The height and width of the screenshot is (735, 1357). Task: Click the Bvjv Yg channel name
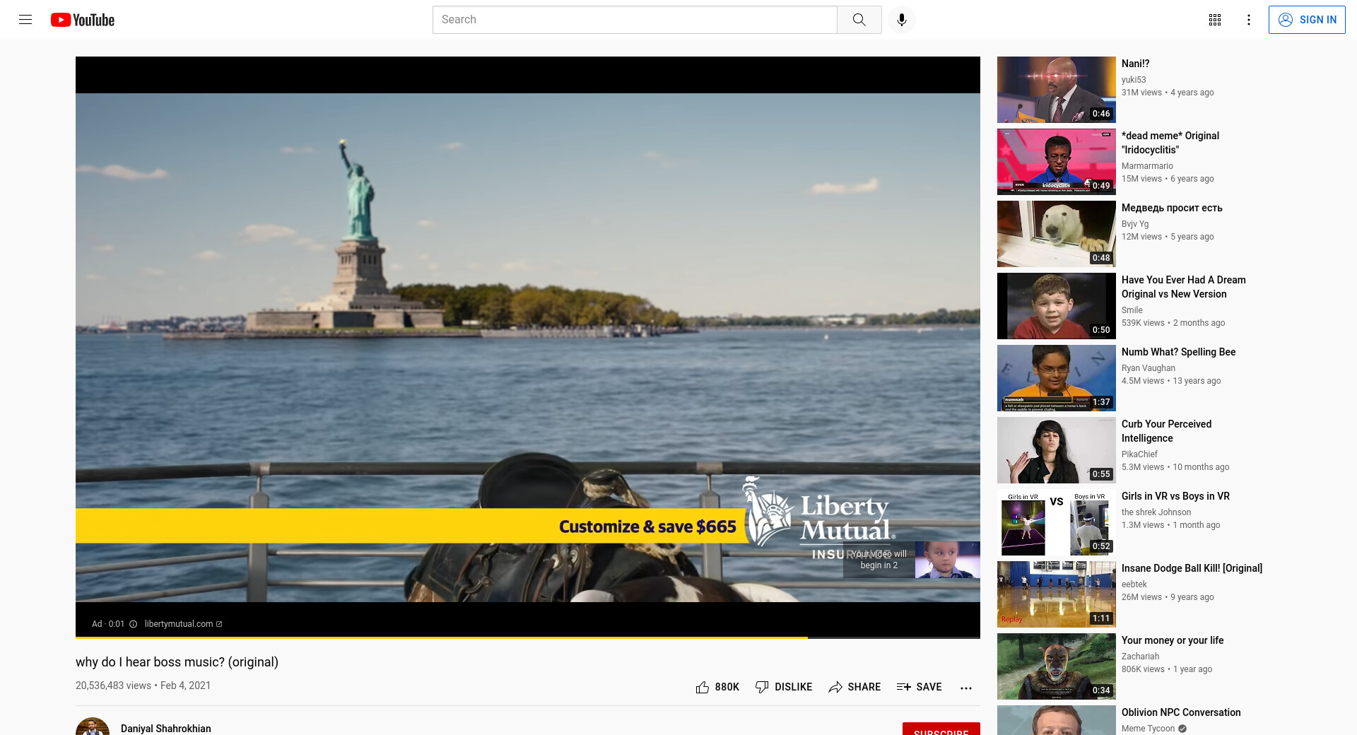[x=1135, y=224]
